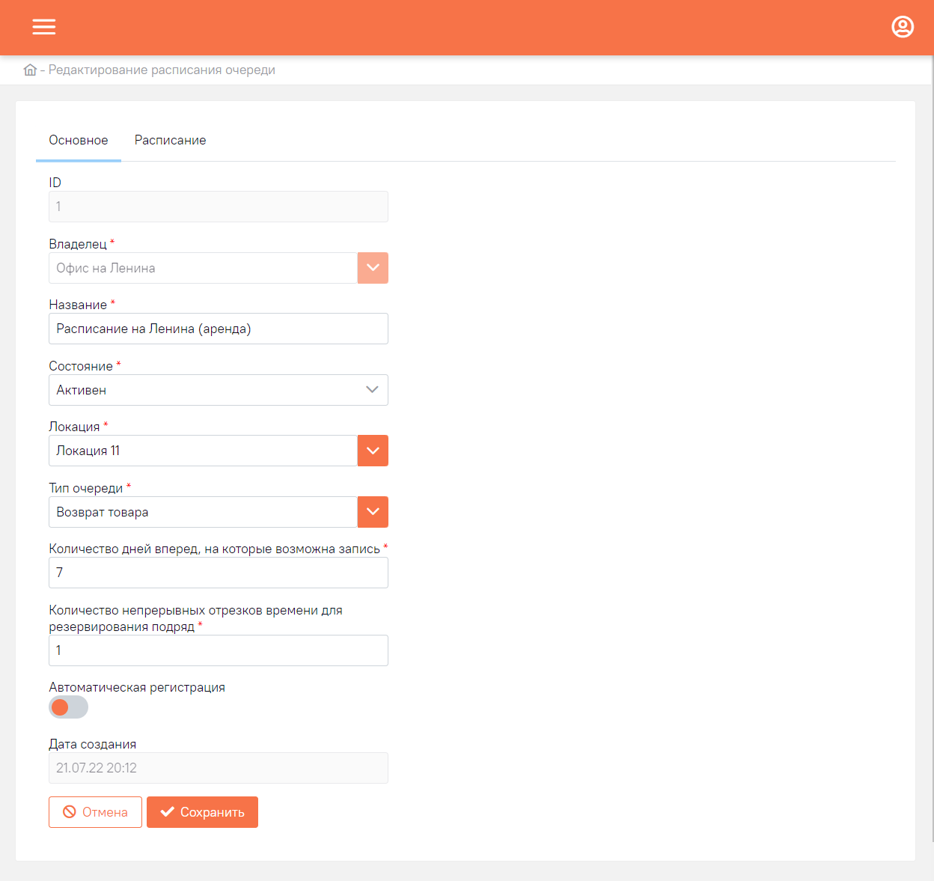Open the user account profile icon

coord(903,27)
